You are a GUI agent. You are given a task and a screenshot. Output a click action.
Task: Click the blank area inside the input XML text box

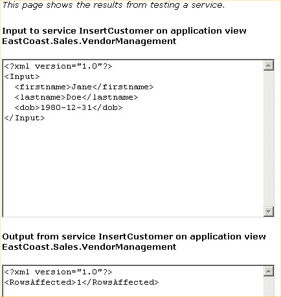(x=133, y=168)
